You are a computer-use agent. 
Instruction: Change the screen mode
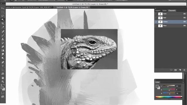pos(3,97)
